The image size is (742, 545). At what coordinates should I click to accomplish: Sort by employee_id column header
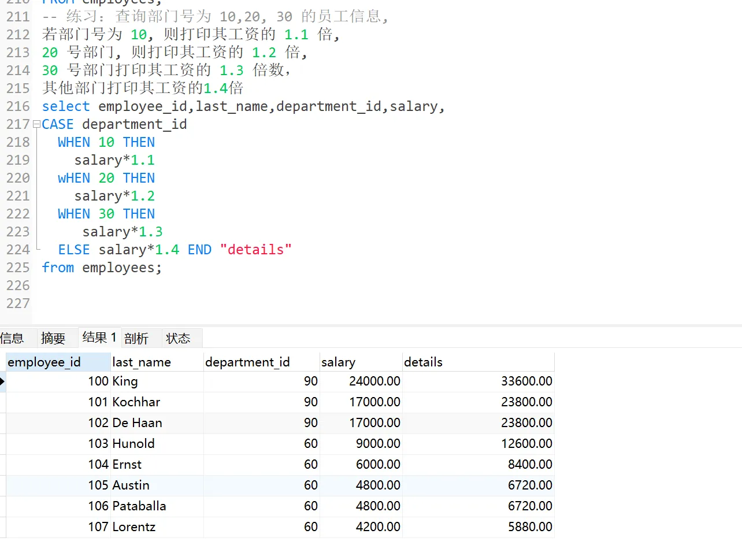click(58, 362)
